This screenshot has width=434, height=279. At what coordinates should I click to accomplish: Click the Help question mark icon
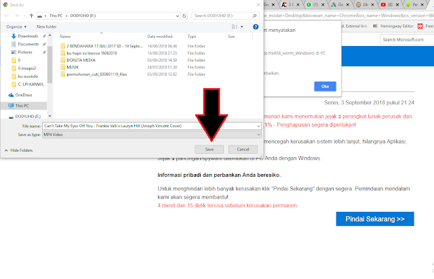coord(256,27)
